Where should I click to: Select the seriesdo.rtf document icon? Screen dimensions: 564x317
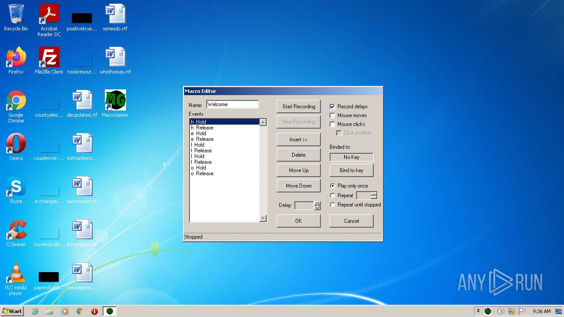115,18
